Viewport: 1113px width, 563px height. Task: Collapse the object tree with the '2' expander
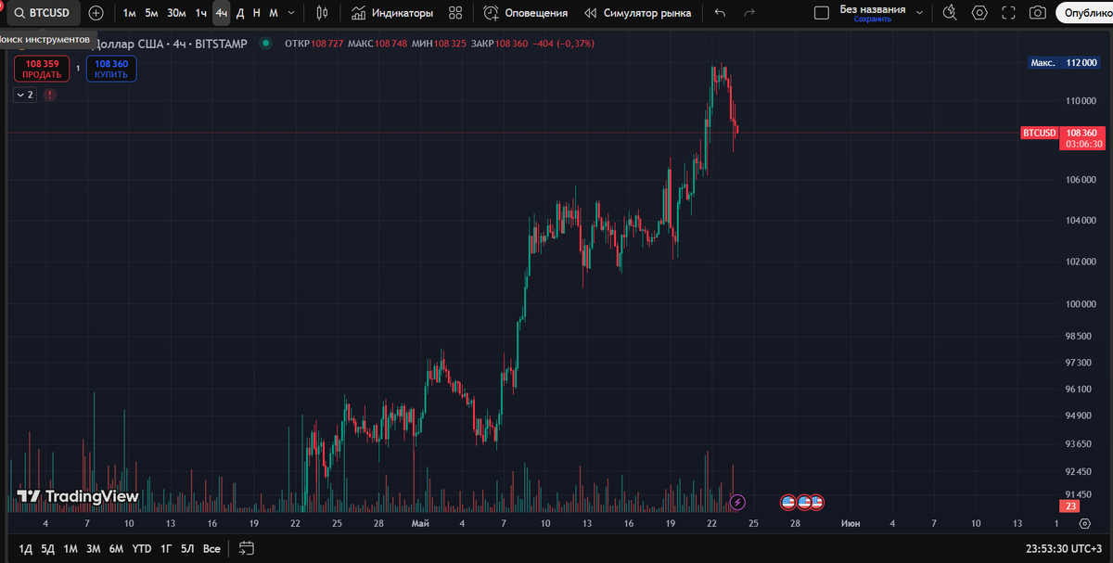[x=24, y=95]
